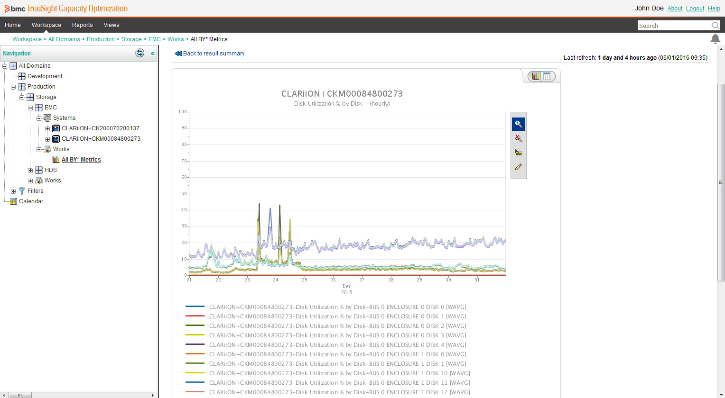
Task: Open the Reports menu
Action: coord(83,25)
